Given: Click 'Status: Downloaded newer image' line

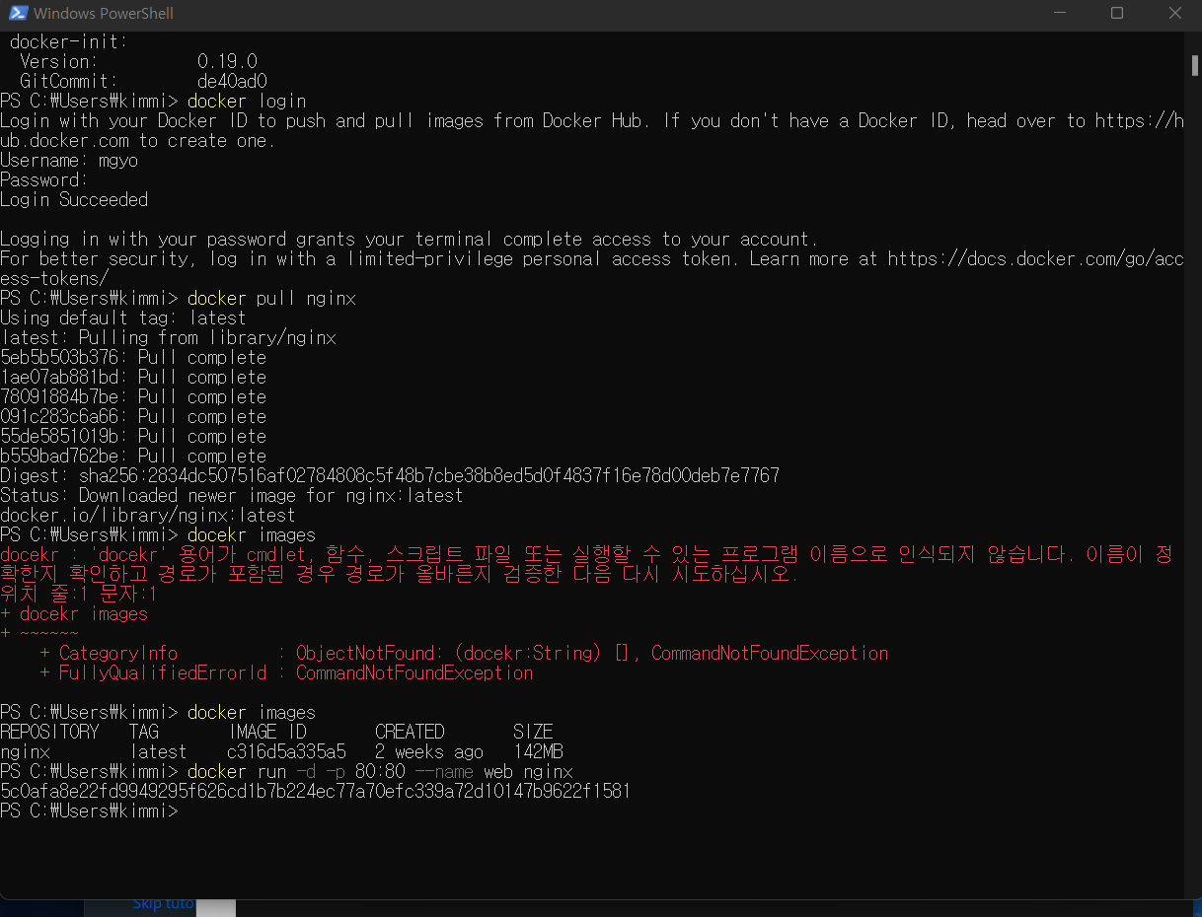Looking at the screenshot, I should click(x=232, y=495).
